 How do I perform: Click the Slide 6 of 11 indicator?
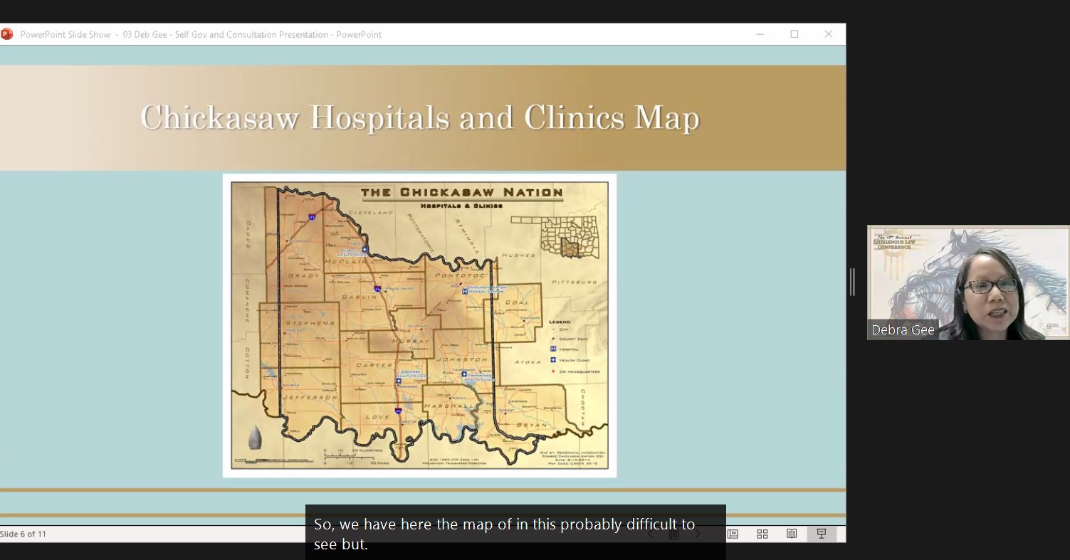point(23,534)
